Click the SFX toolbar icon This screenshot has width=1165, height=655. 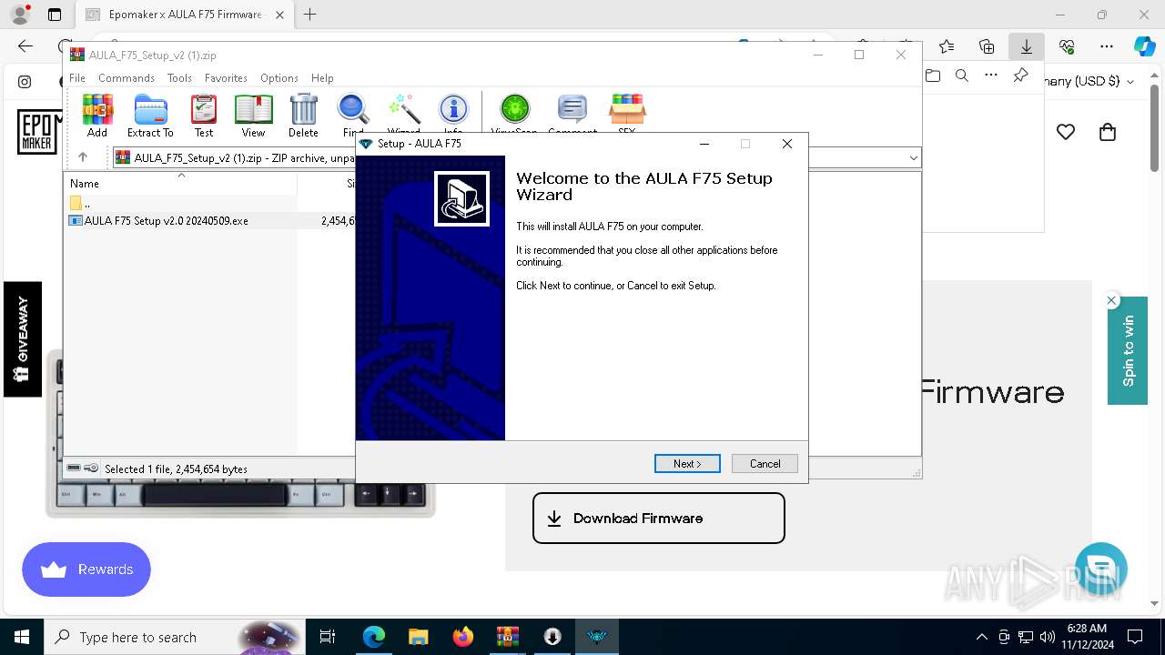626,111
